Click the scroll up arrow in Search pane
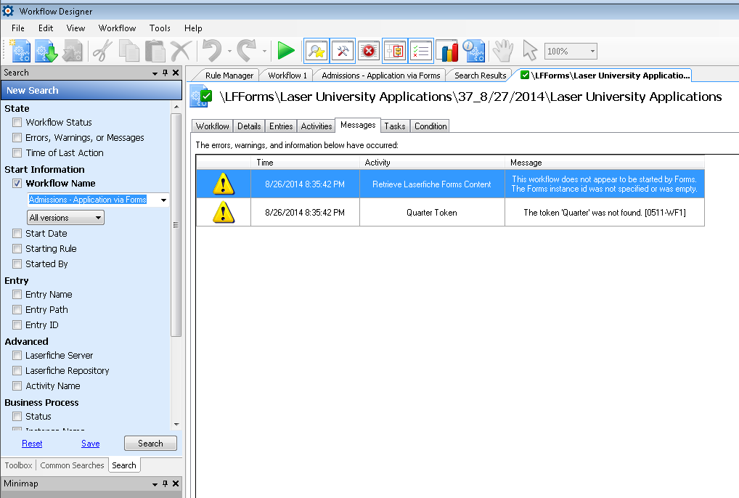Screen dimensions: 739x498 coord(176,107)
